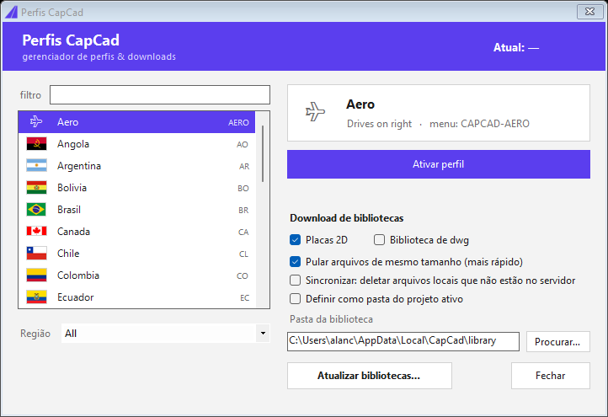Click the filtro search field

click(x=160, y=94)
